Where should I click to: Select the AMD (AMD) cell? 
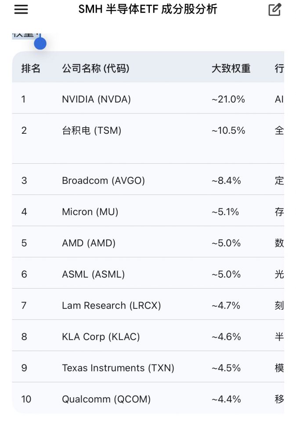[x=89, y=243]
